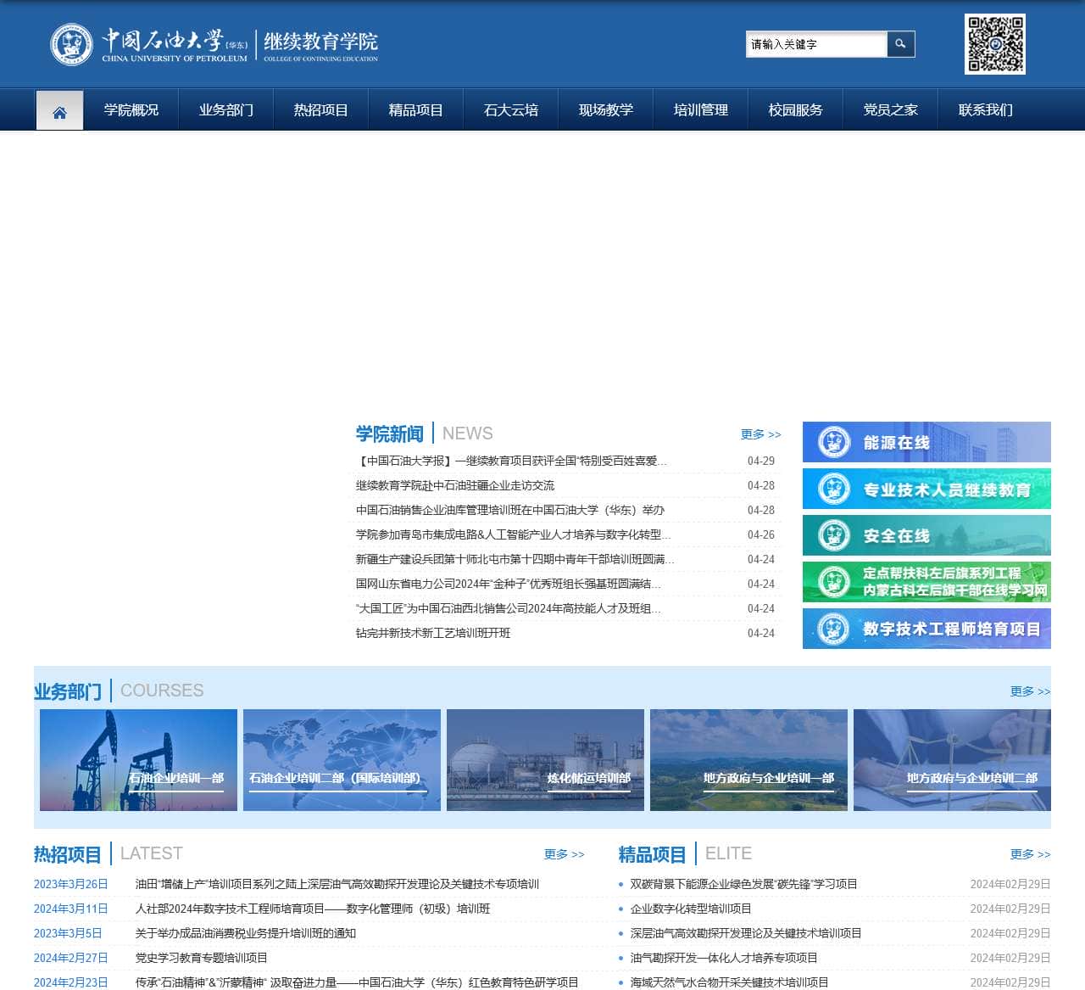
Task: Open 党史学习教育专题培训项目 listing
Action: coord(202,958)
